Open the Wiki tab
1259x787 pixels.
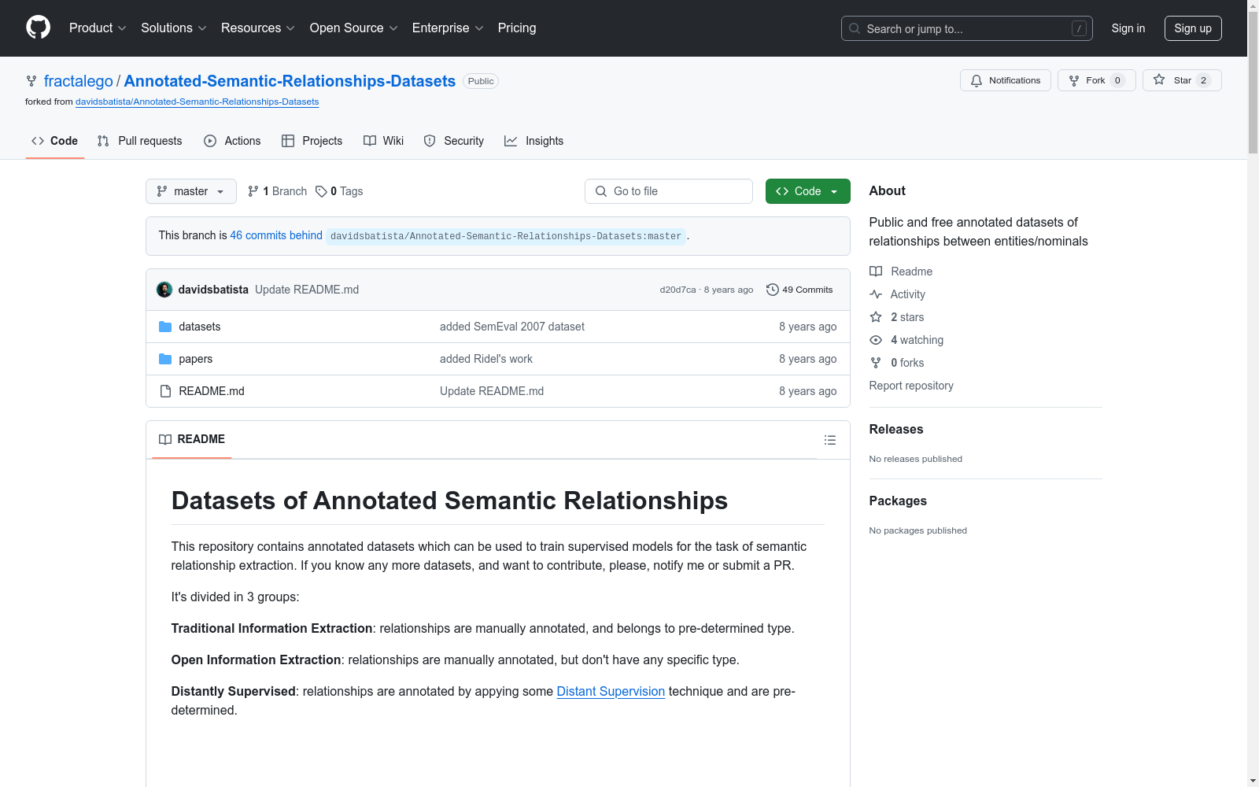coord(384,141)
